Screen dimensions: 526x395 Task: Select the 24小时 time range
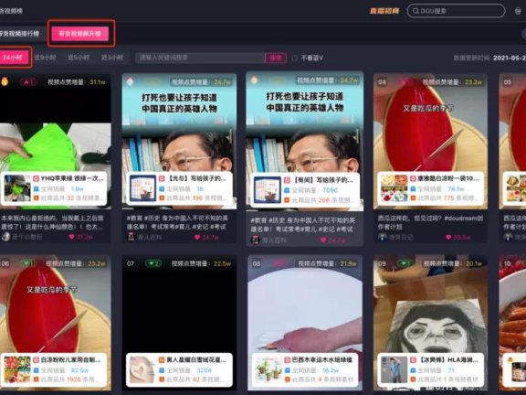pyautogui.click(x=13, y=58)
